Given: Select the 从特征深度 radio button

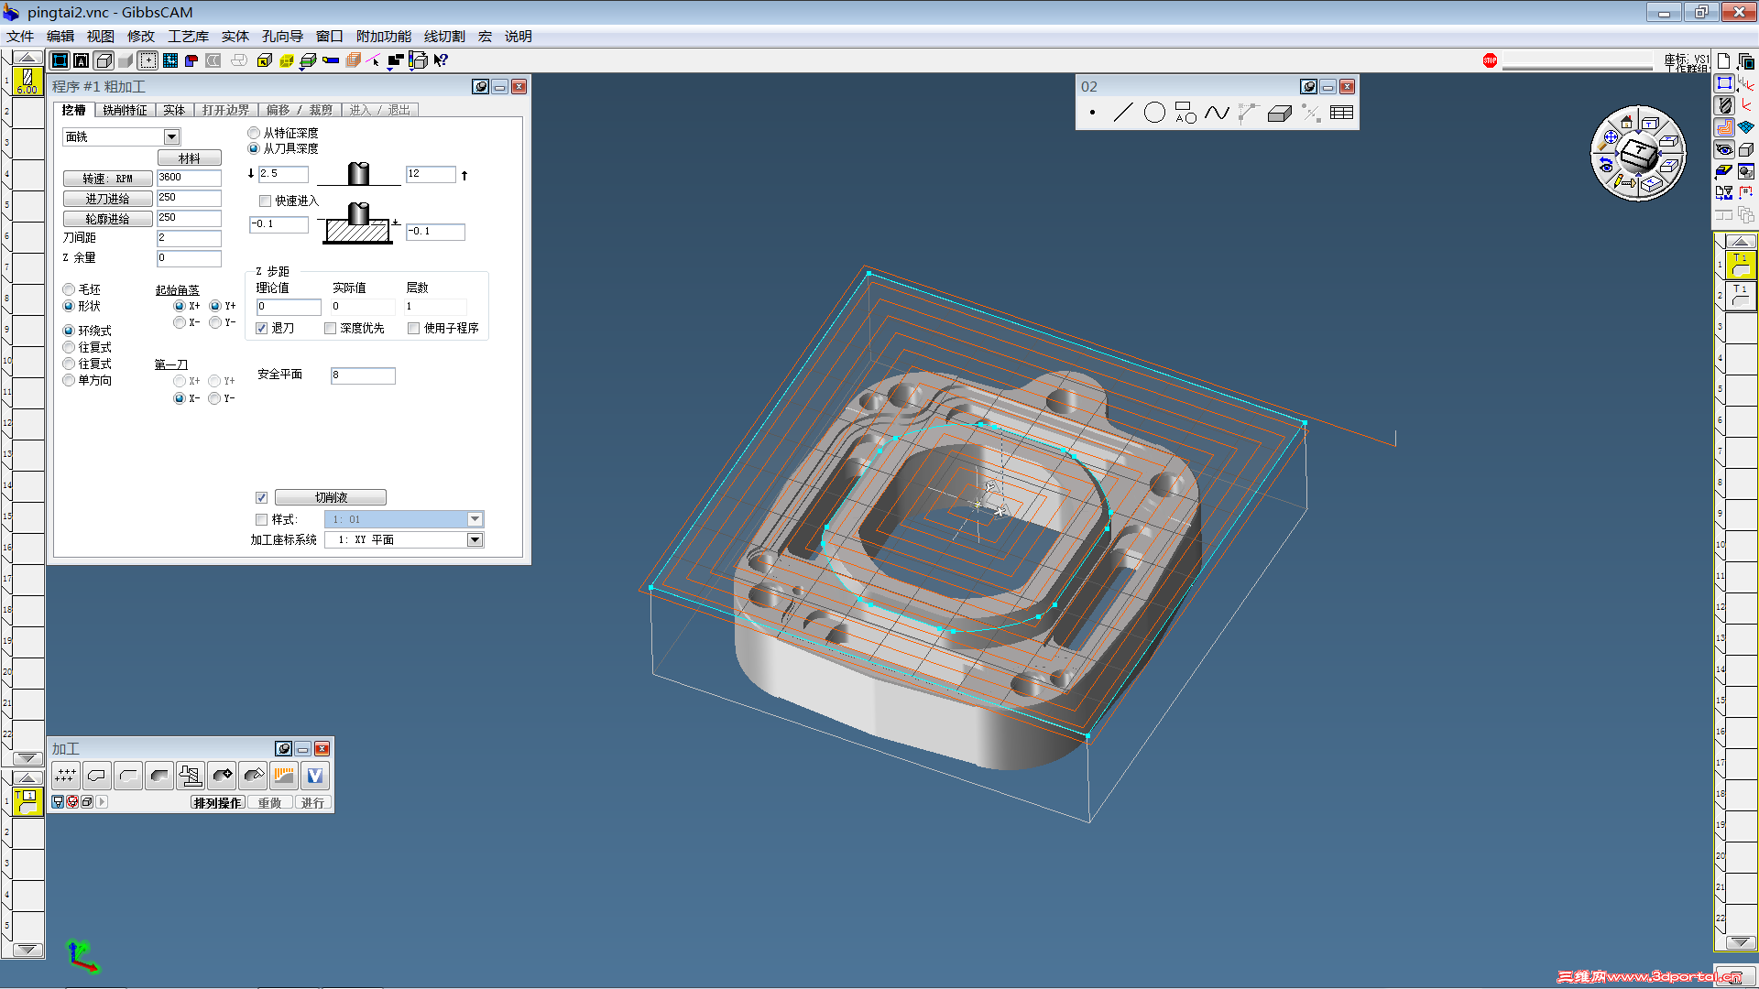Looking at the screenshot, I should 254,133.
